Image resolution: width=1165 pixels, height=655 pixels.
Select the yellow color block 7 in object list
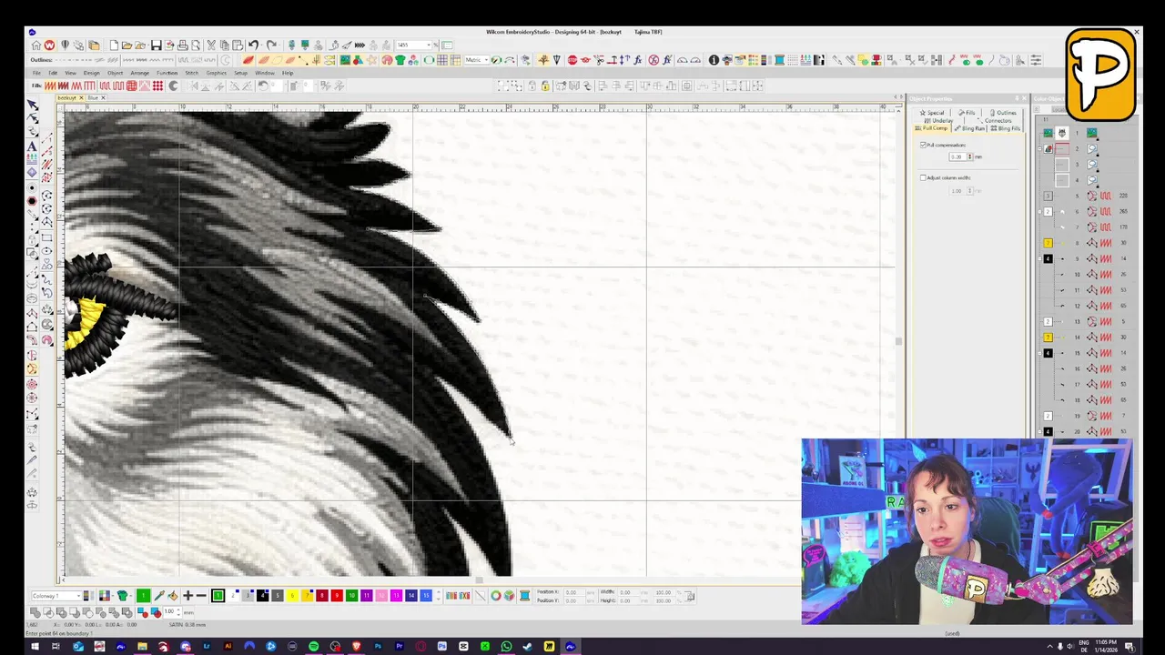1048,243
